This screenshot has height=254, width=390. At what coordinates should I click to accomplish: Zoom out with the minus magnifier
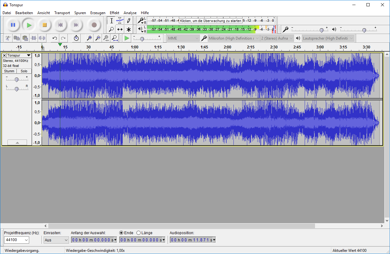pos(98,38)
